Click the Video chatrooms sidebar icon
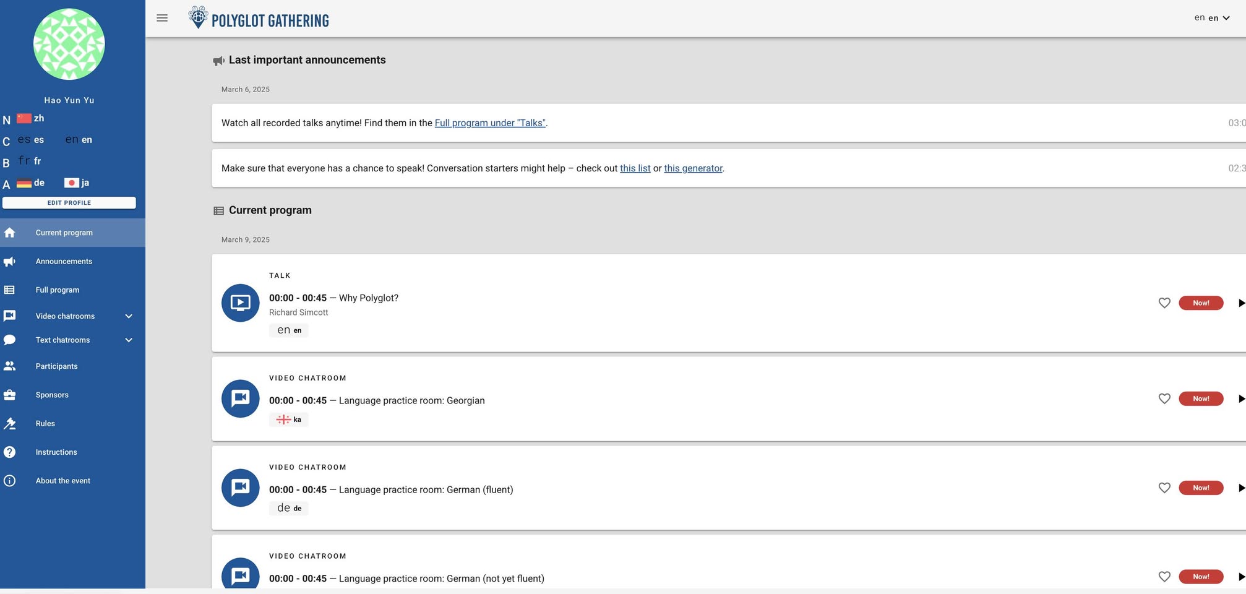The image size is (1246, 594). (9, 316)
